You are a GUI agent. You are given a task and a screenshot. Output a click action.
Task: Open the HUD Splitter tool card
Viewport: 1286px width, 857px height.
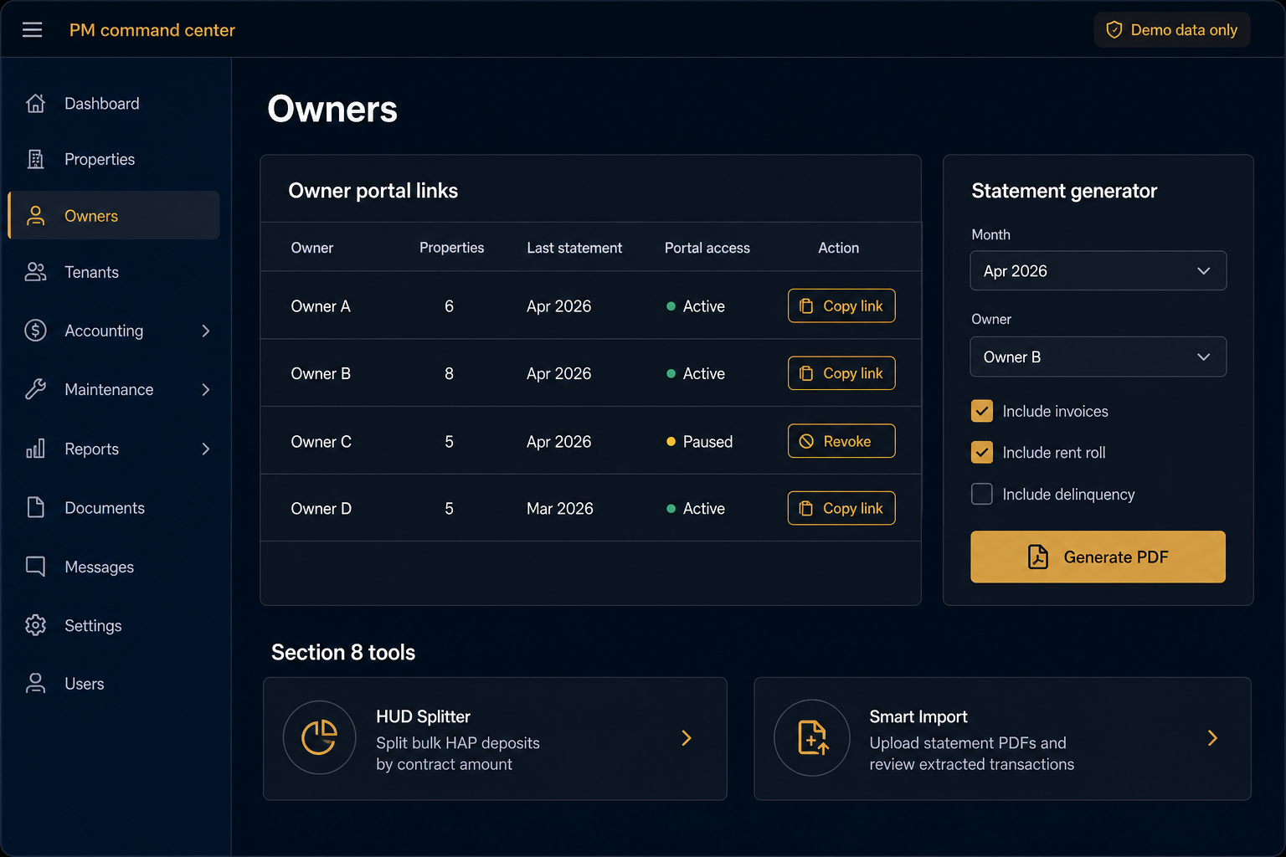495,738
